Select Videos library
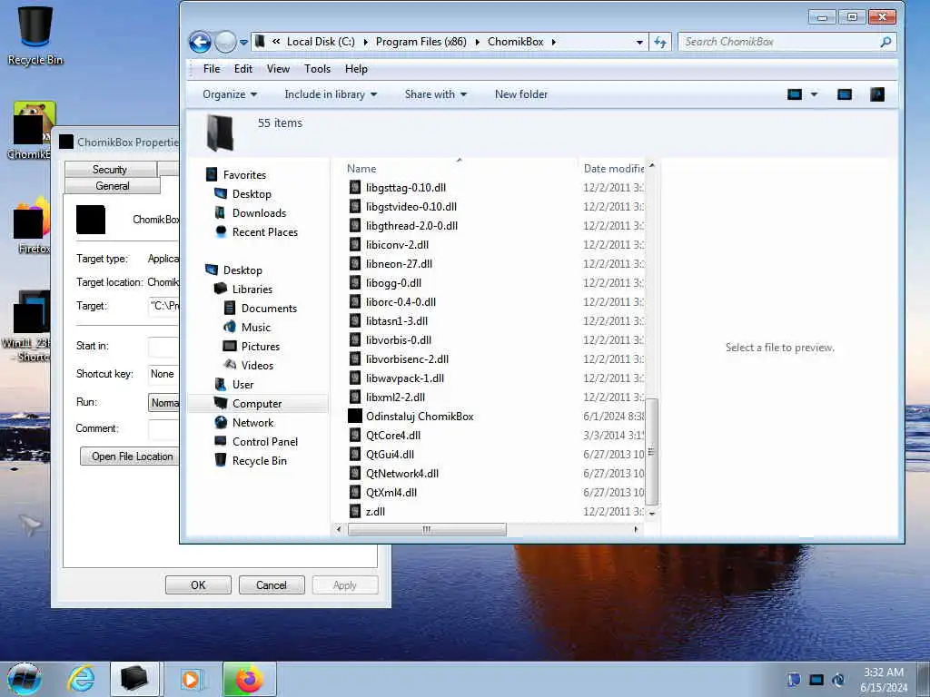 coord(257,365)
